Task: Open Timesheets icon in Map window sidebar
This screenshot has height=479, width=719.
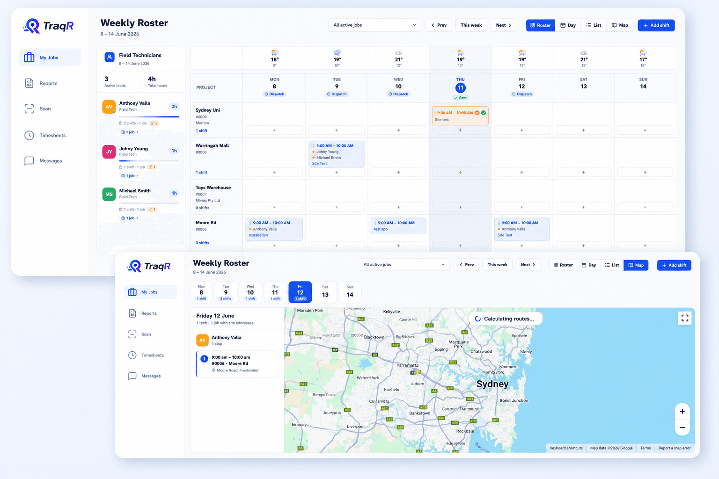Action: 132,355
